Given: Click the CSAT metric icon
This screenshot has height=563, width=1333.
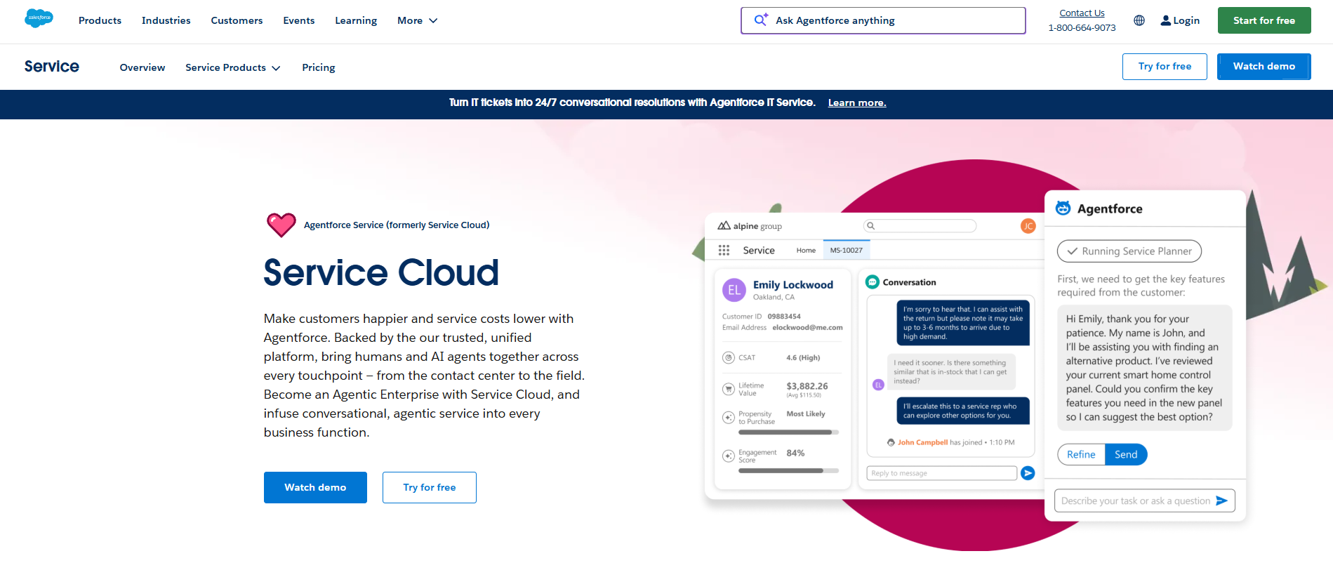Looking at the screenshot, I should pyautogui.click(x=729, y=357).
